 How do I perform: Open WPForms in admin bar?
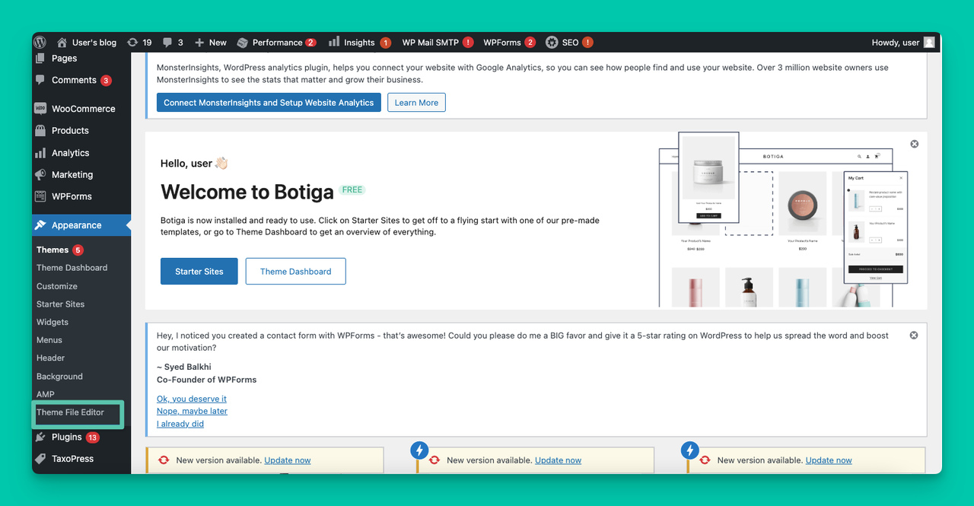(509, 43)
